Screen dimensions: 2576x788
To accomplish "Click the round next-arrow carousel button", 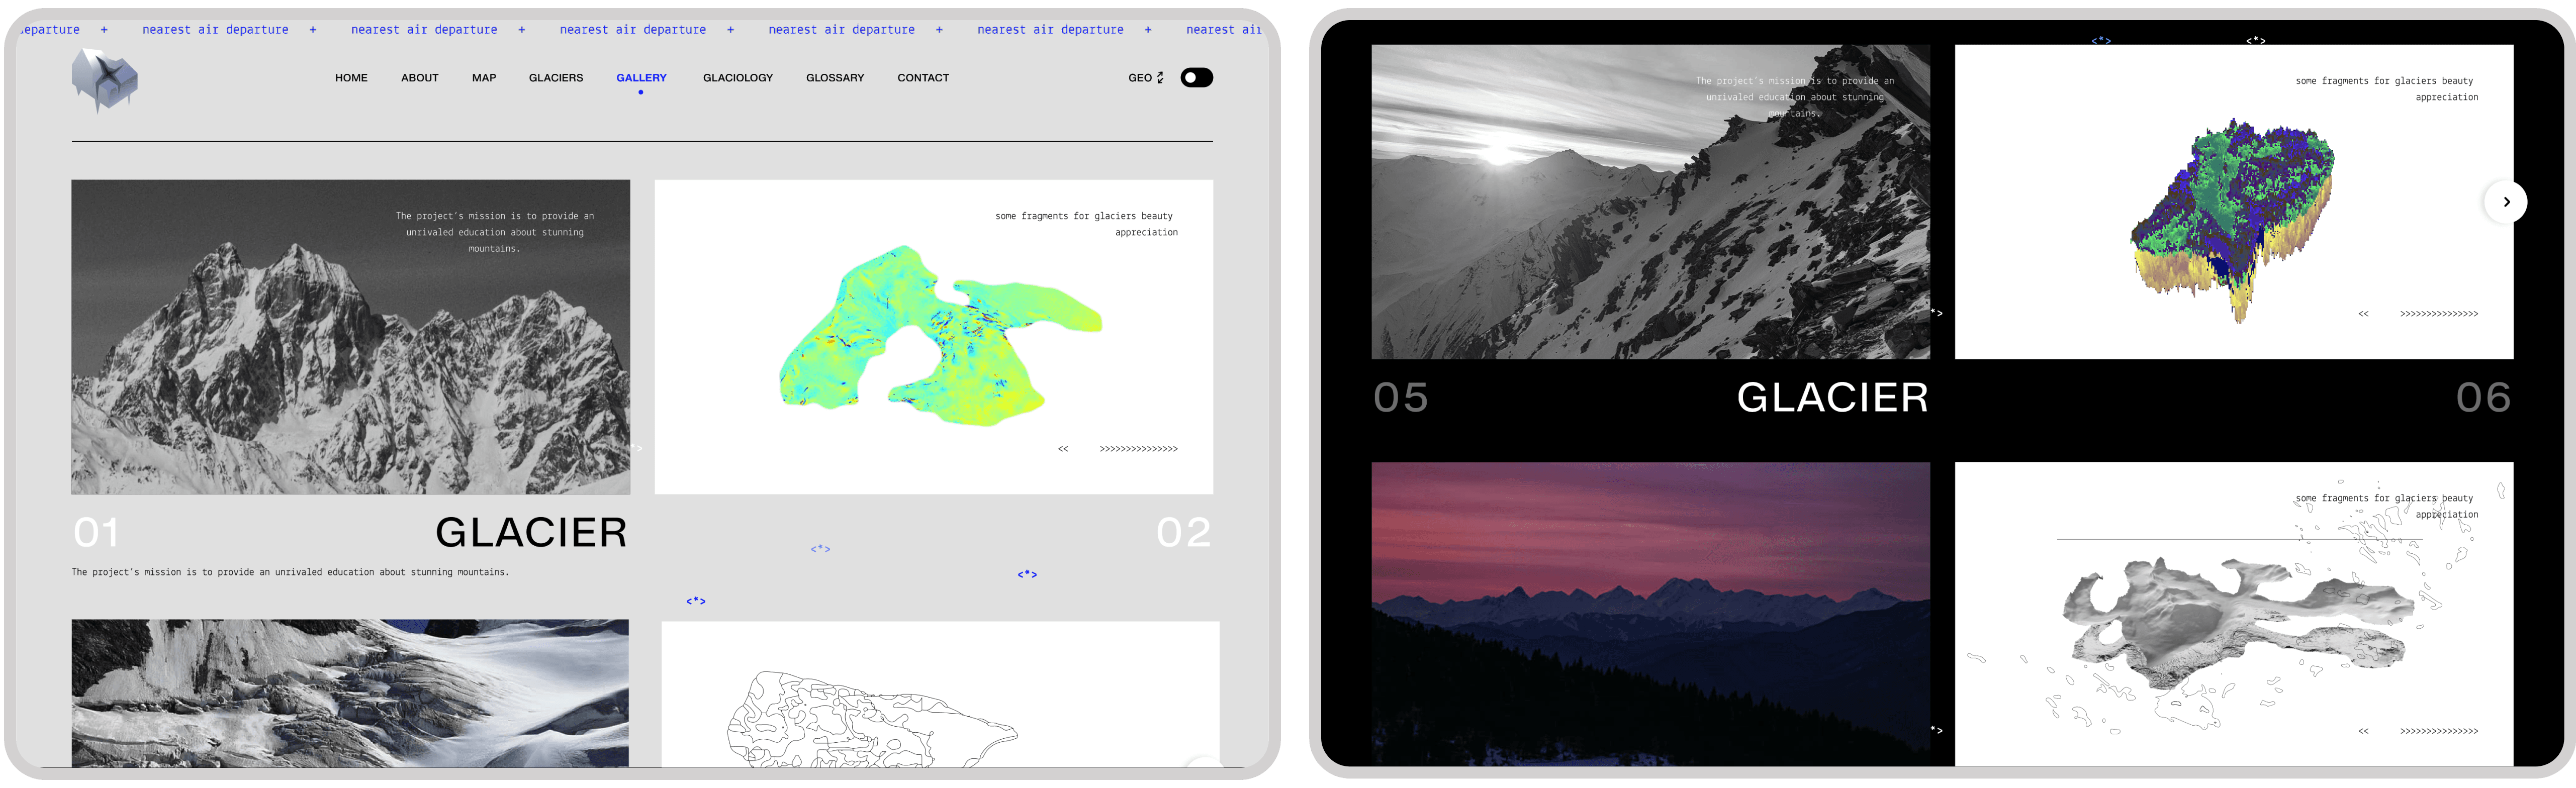I will (2505, 202).
